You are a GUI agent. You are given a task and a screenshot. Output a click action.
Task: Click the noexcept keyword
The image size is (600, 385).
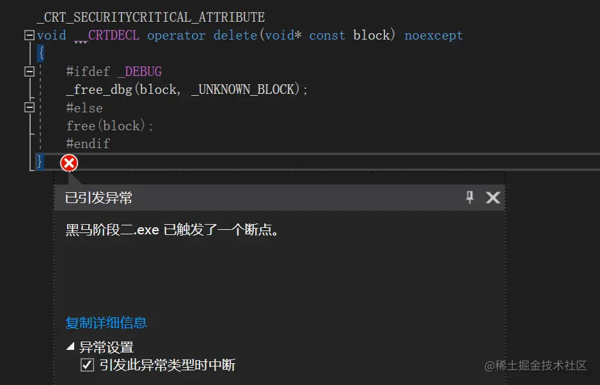[x=434, y=35]
